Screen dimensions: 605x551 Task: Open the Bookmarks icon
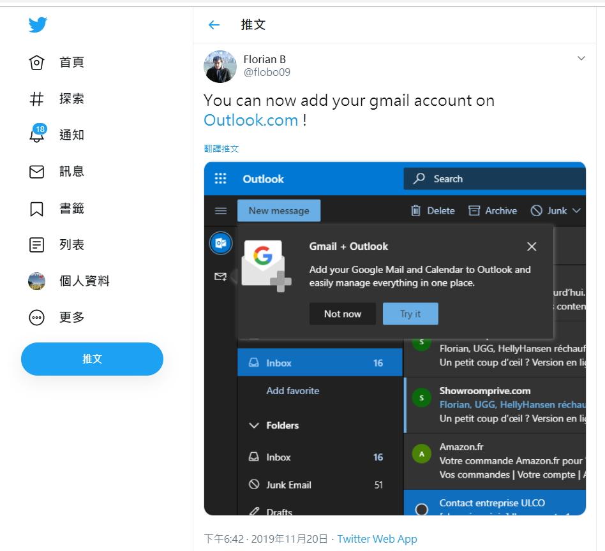point(37,209)
